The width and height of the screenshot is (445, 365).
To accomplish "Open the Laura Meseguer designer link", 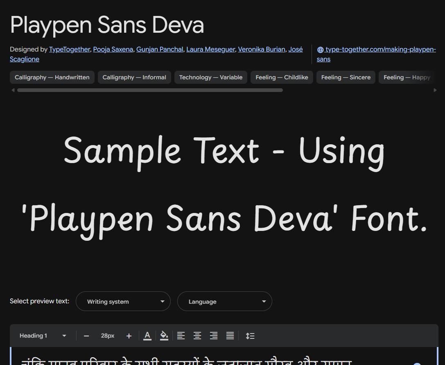I will (x=210, y=49).
